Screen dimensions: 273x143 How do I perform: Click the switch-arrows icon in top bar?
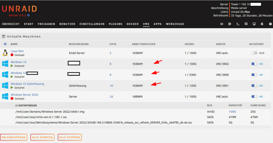pos(222,24)
